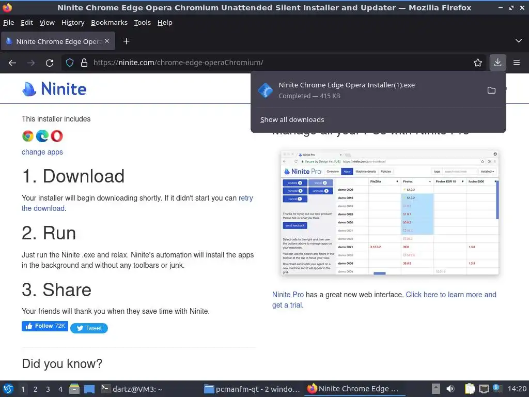This screenshot has width=529, height=397.
Task: Open a new tab with the plus
Action: click(x=126, y=41)
